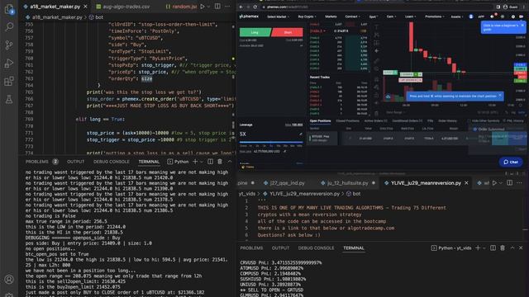Screen dimensions: 529x297
Task: Open Phemex notifications speaker icon
Action: point(493,16)
